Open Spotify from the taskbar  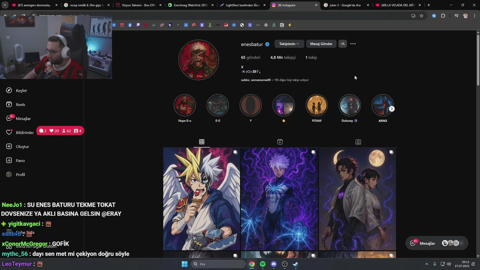262,264
